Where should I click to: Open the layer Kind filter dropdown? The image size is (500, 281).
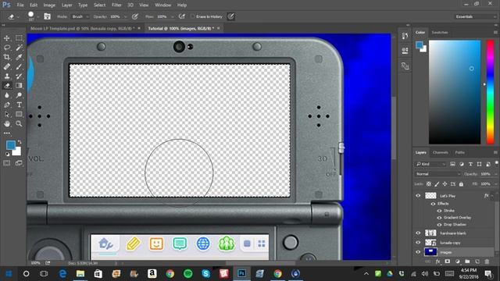[430, 164]
